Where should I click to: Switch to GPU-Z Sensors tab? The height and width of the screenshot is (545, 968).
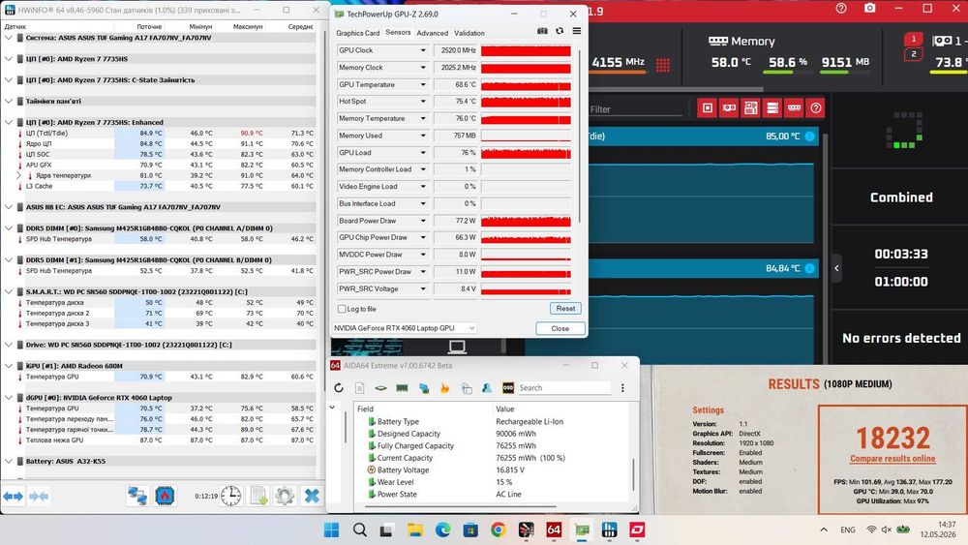(398, 32)
